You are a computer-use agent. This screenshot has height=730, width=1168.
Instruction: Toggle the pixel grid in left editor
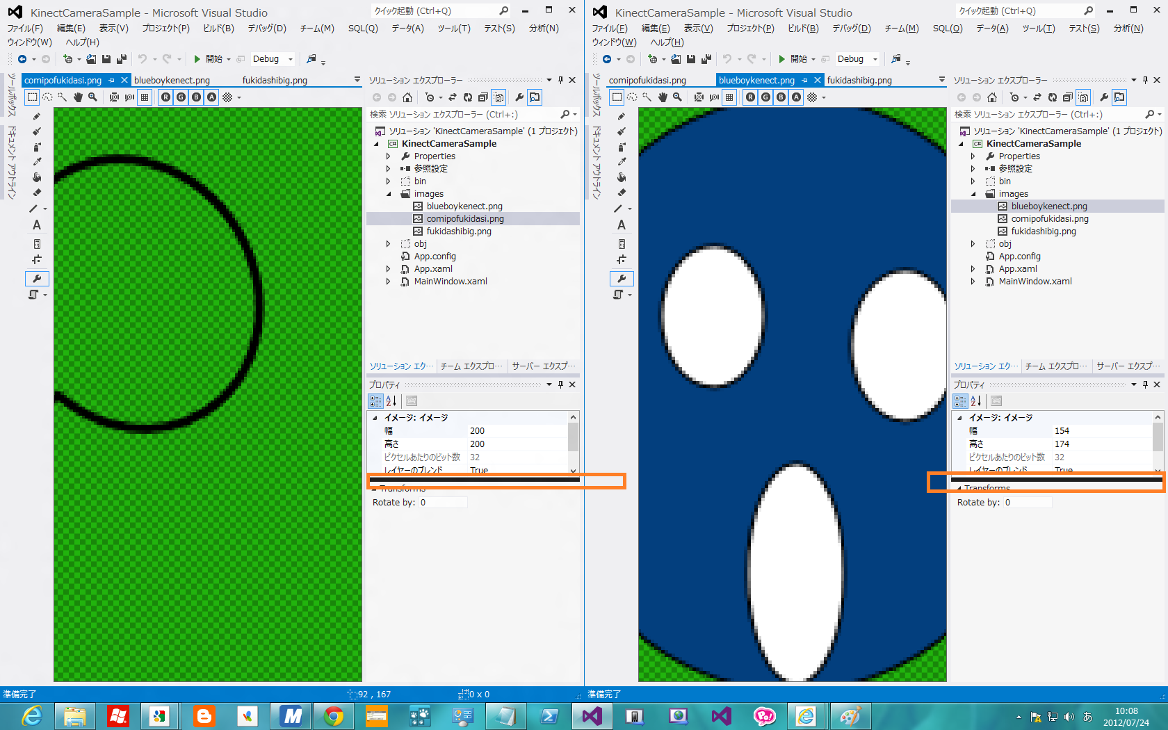[x=145, y=97]
